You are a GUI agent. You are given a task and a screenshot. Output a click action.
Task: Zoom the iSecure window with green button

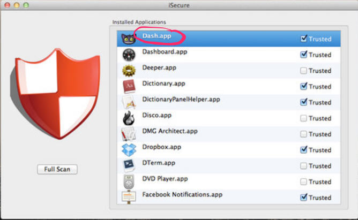point(26,5)
